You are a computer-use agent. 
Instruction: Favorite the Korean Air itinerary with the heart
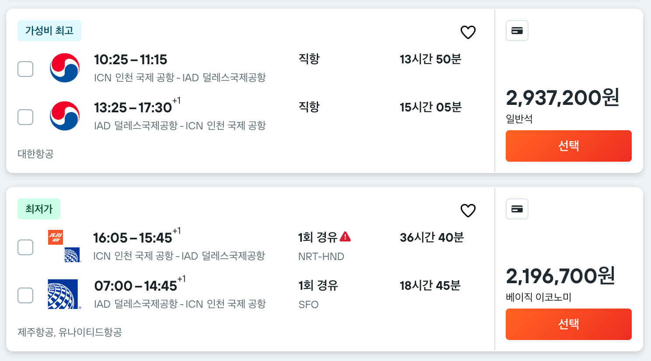coord(468,32)
